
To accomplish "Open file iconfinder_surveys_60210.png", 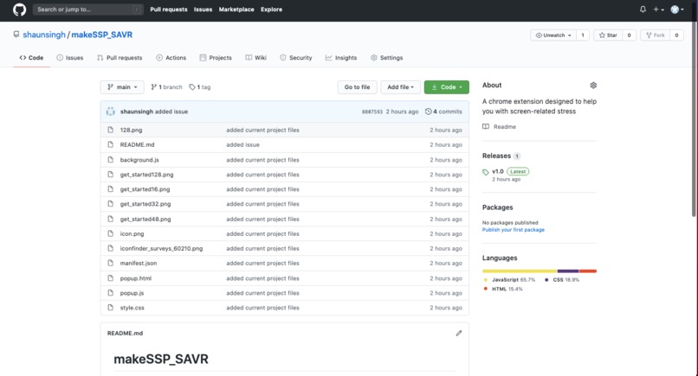I will click(x=161, y=248).
